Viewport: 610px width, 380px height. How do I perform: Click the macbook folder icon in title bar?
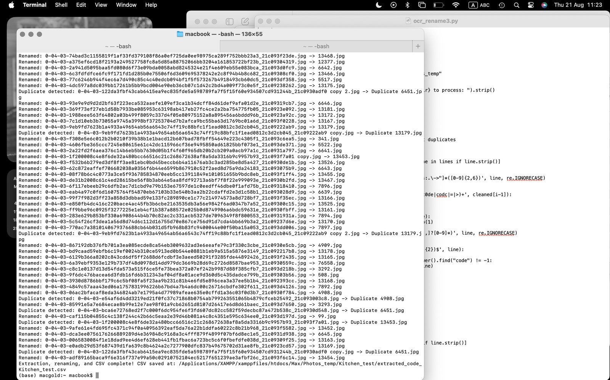[180, 34]
